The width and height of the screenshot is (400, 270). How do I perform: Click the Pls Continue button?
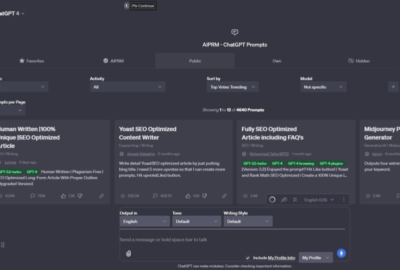pos(143,6)
